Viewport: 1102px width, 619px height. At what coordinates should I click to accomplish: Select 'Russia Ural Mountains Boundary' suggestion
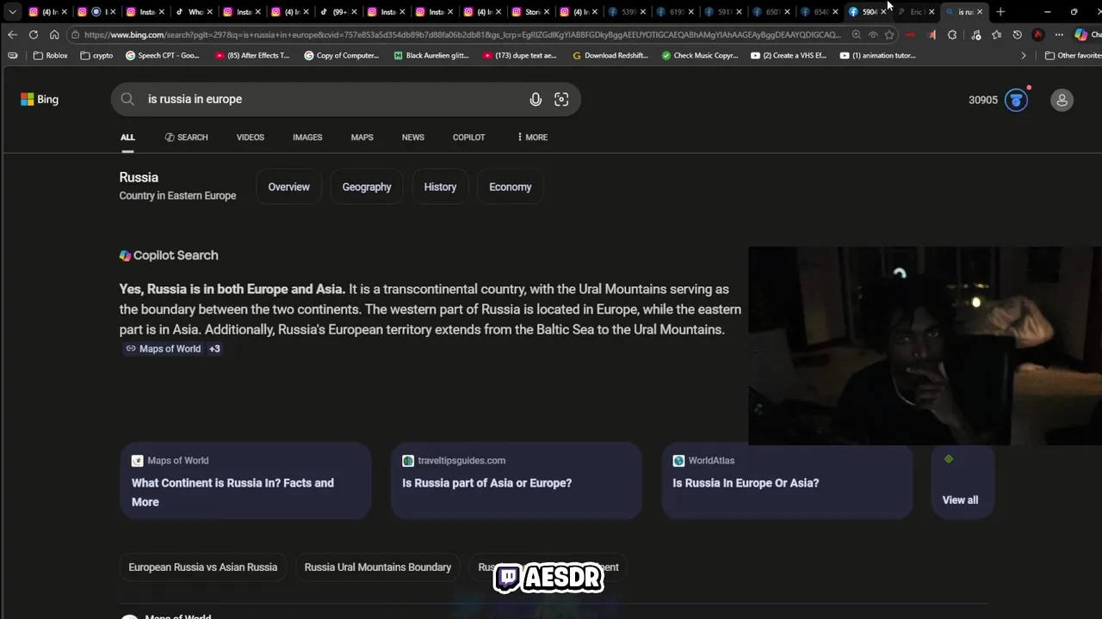coord(378,567)
